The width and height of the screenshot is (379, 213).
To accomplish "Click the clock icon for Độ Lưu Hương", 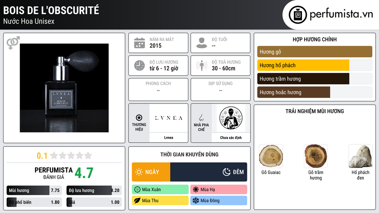I will pyautogui.click(x=140, y=65).
